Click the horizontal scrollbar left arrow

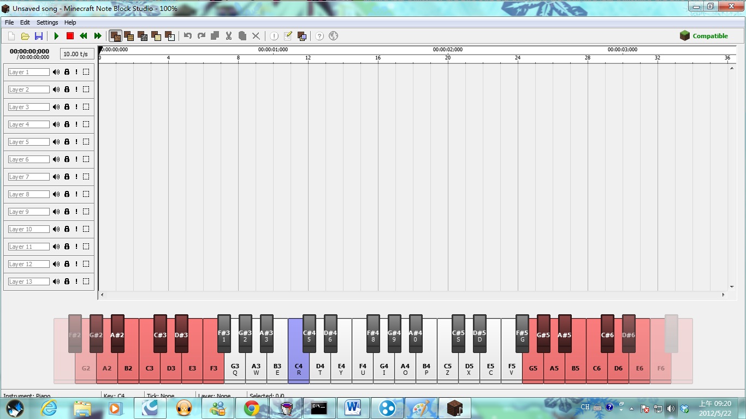[102, 295]
